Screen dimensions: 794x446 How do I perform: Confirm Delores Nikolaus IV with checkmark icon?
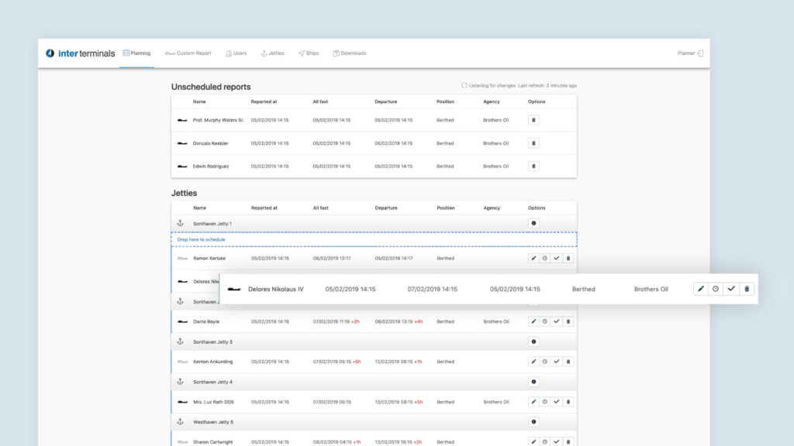(731, 289)
